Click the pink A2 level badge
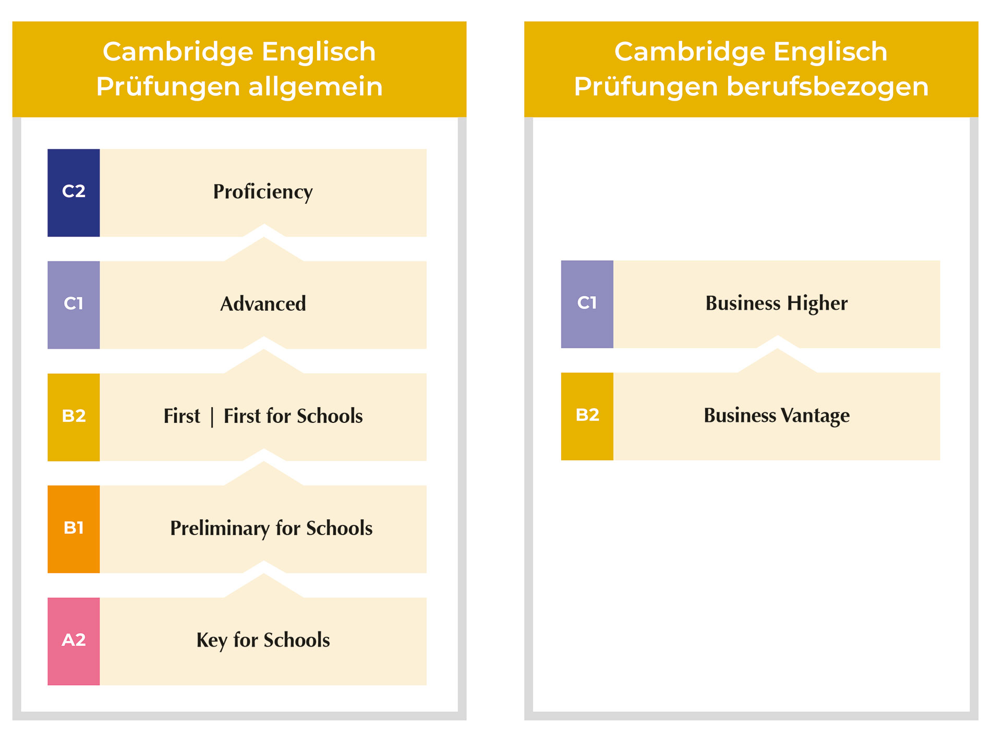This screenshot has height=743, width=991. coord(74,641)
